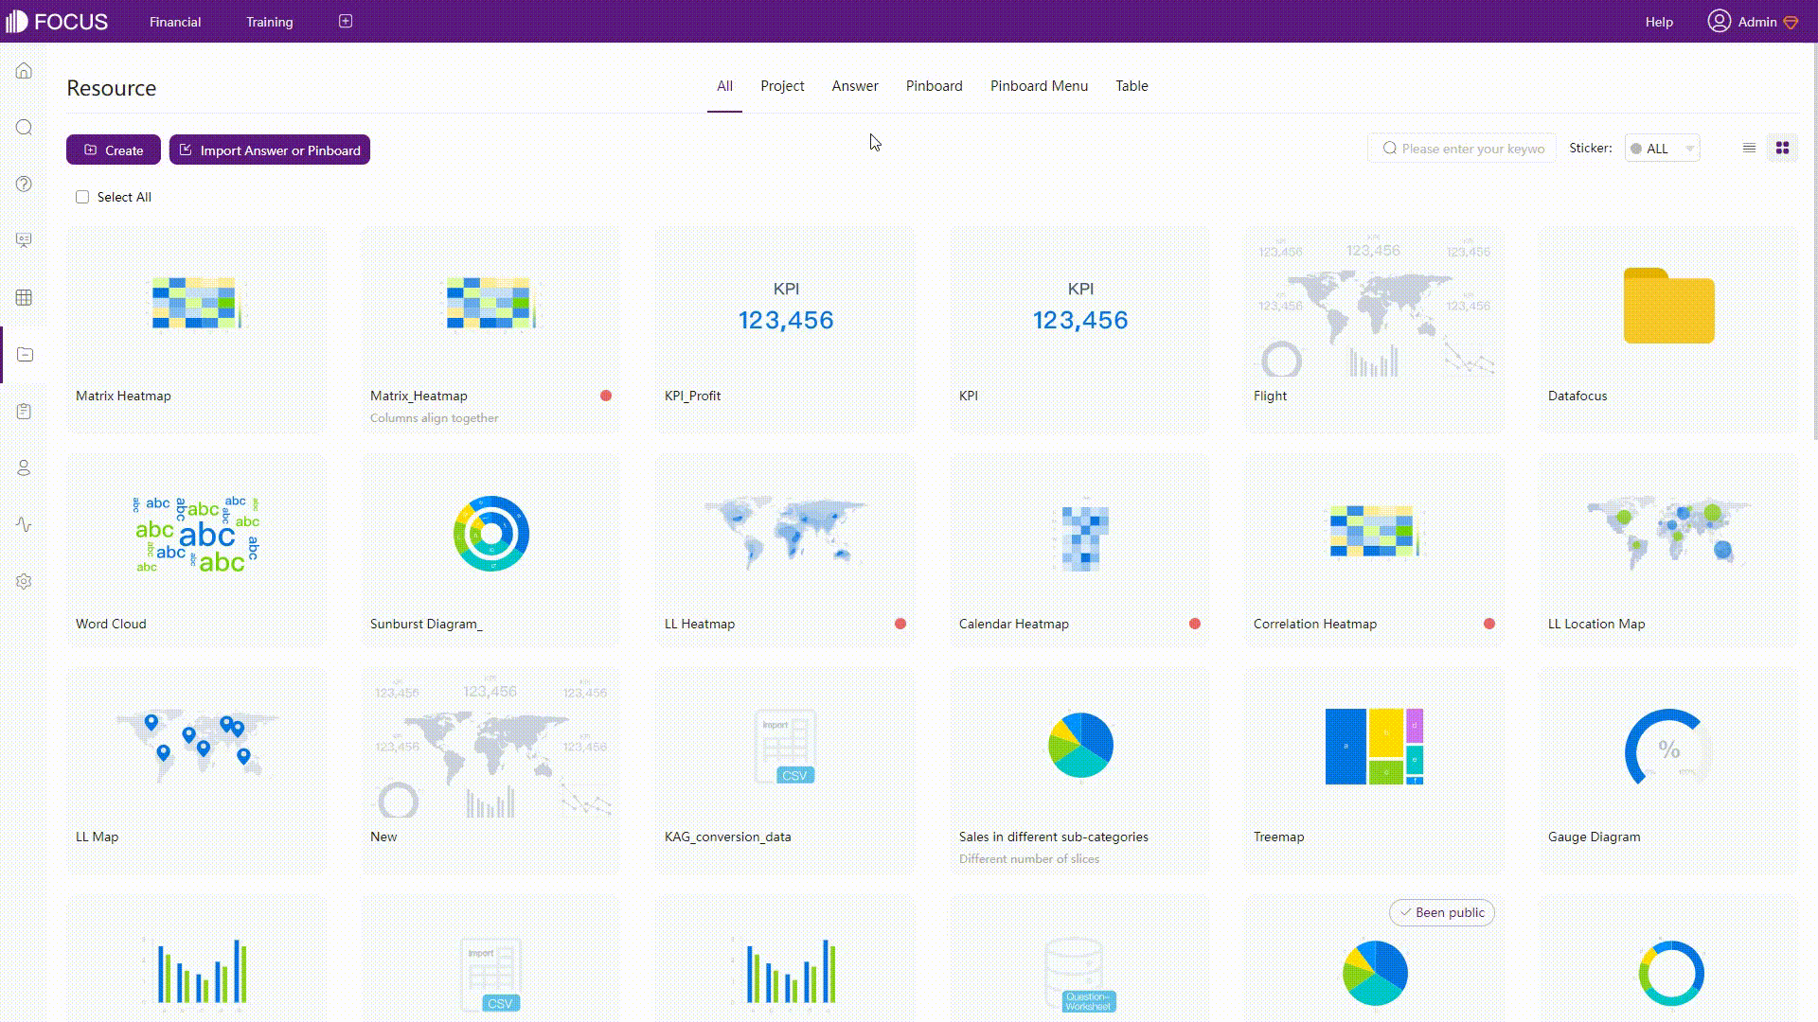
Task: Click the orange diamond badge icon
Action: (x=1791, y=23)
